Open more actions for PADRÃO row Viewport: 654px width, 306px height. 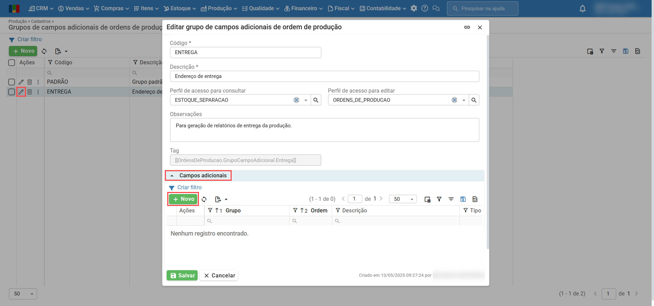38,82
